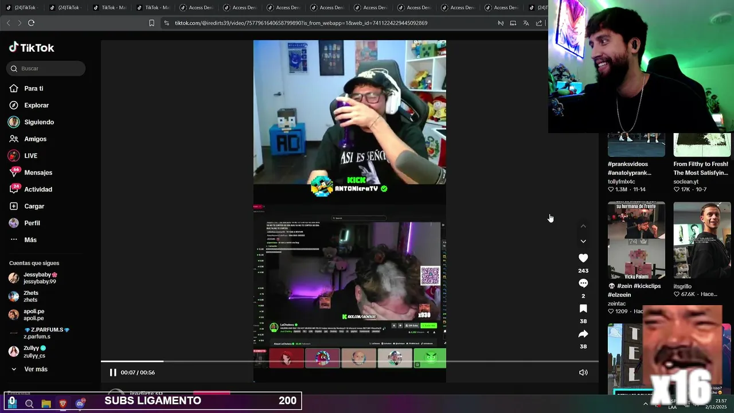Go to next video with down arrow
The image size is (734, 413).
(x=583, y=241)
